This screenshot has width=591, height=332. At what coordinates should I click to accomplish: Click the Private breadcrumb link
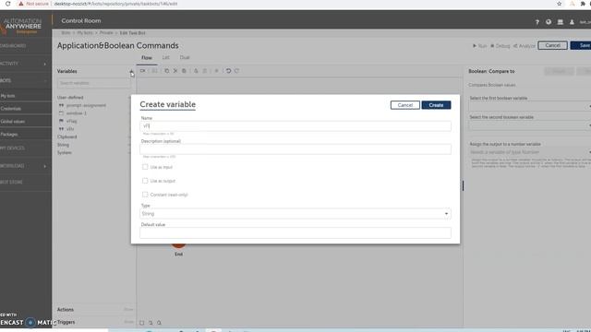pos(106,33)
